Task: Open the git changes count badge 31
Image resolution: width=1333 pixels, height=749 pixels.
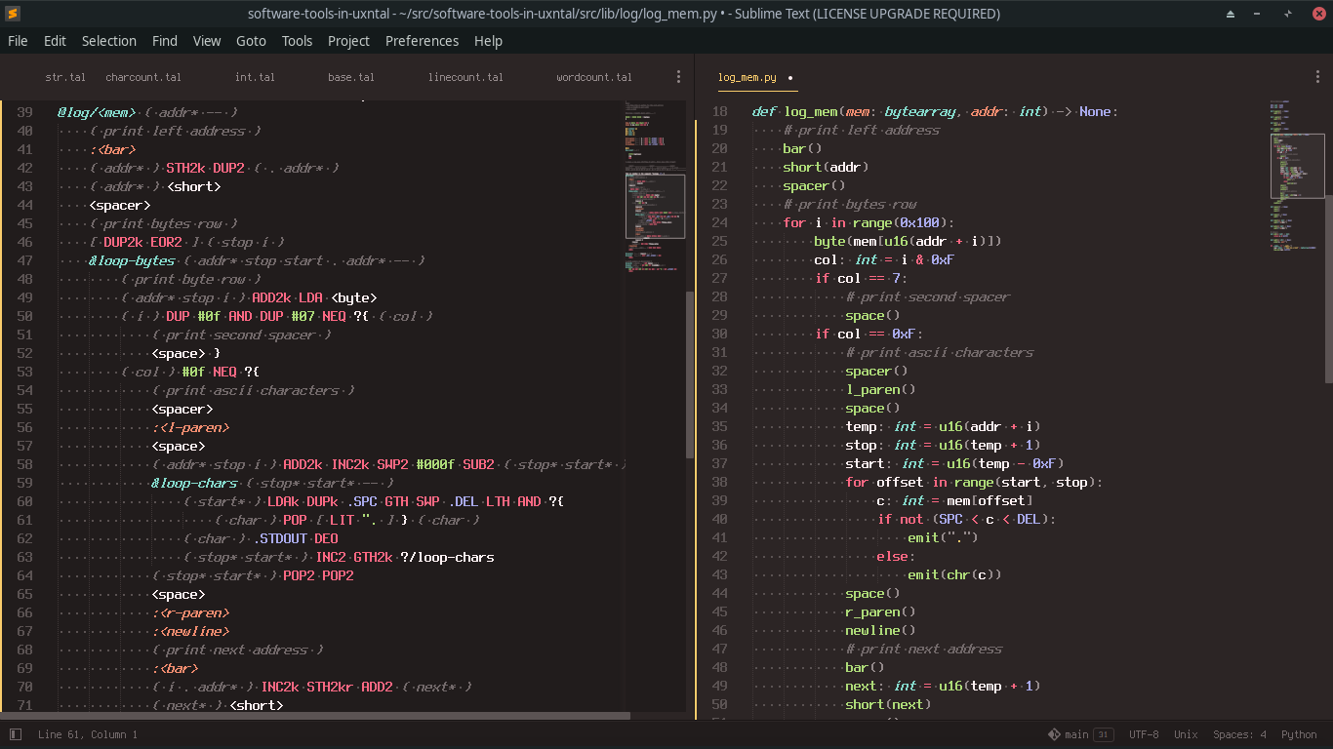Action: (x=1103, y=734)
